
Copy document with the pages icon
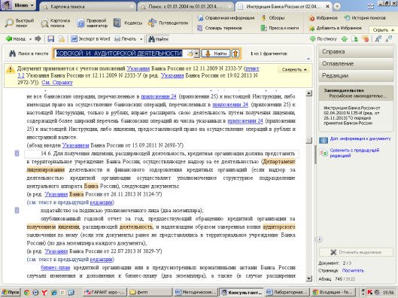(62, 39)
